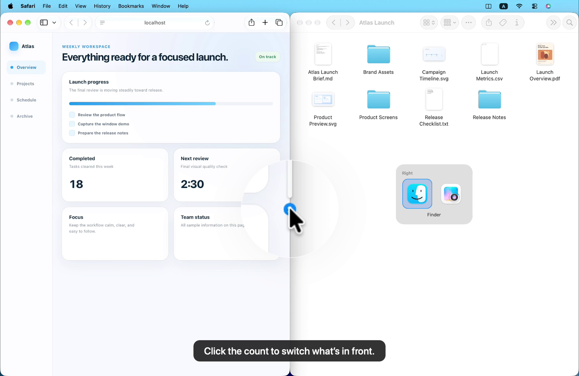Go to Projects in Atlas sidebar
Image resolution: width=579 pixels, height=376 pixels.
[x=25, y=84]
